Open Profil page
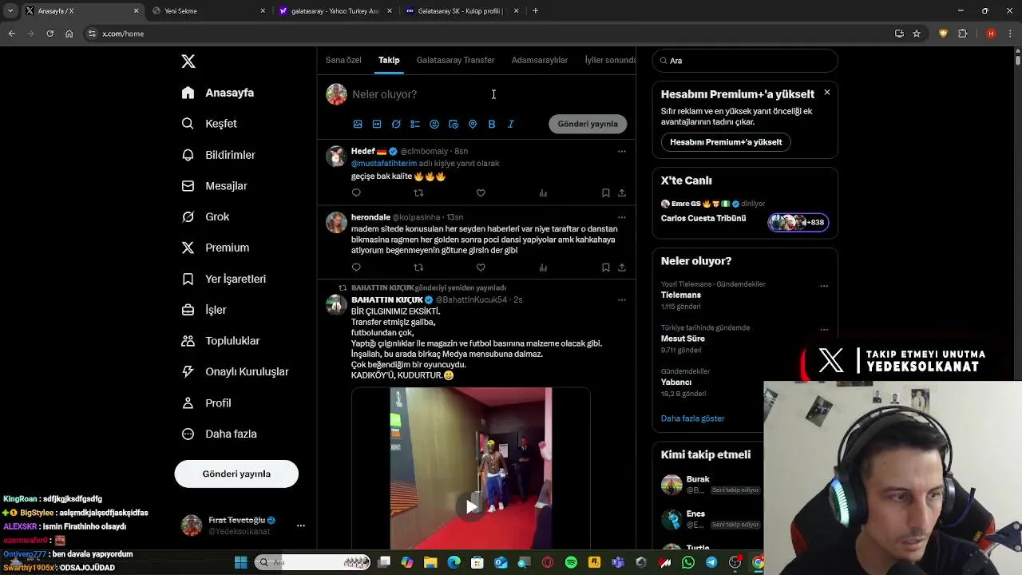 pyautogui.click(x=207, y=403)
